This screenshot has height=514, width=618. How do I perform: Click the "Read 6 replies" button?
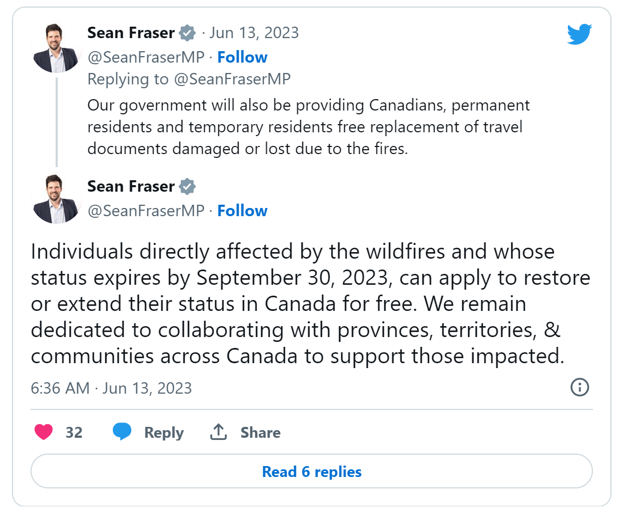pos(311,472)
